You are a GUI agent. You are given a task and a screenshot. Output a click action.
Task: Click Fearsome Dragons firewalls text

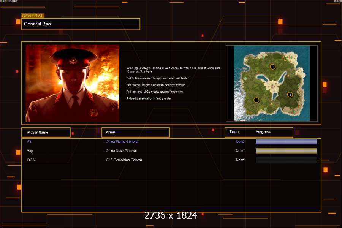(x=156, y=85)
